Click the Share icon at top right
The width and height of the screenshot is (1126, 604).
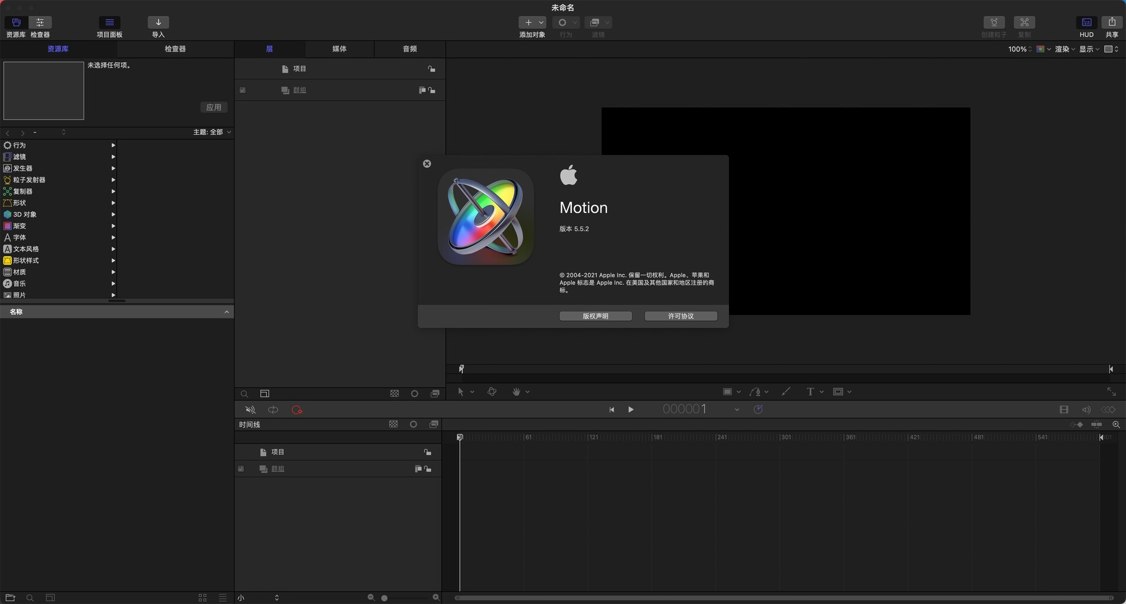click(1111, 22)
